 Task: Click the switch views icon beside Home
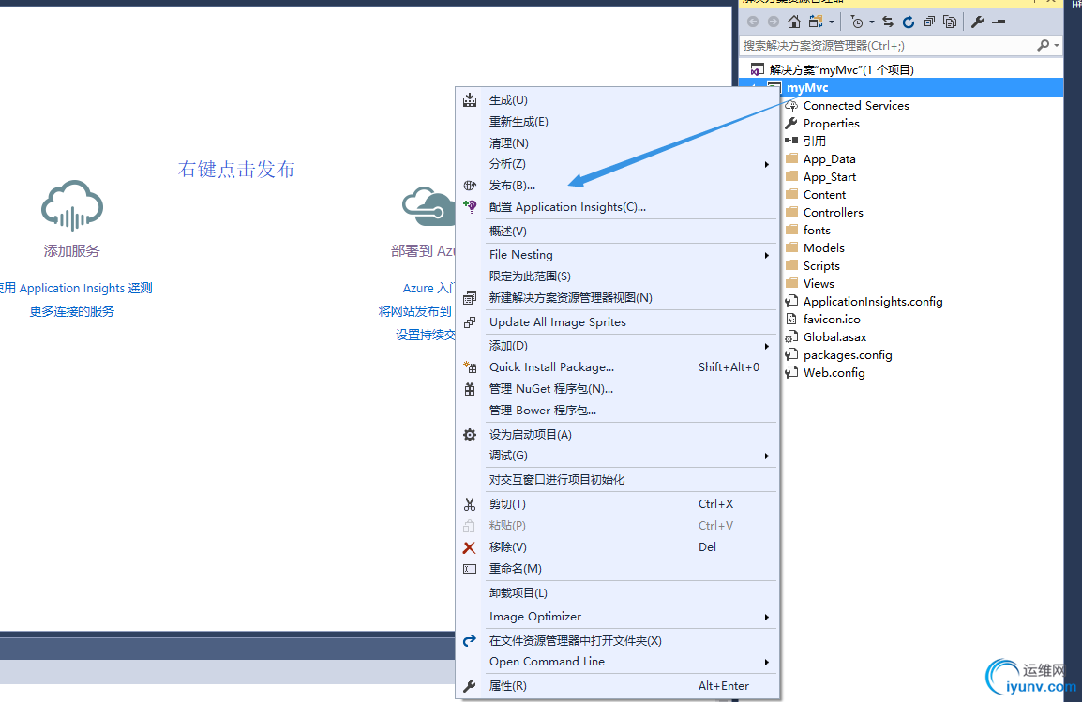816,22
